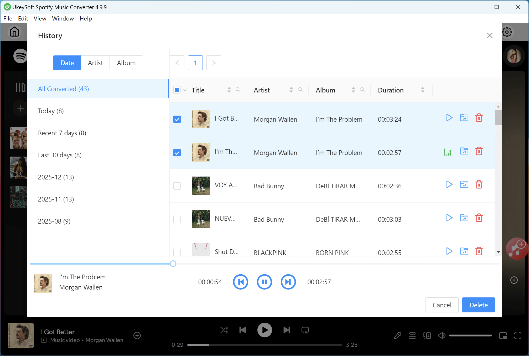Delete the NUEV... track from history
The width and height of the screenshot is (529, 356).
(479, 218)
